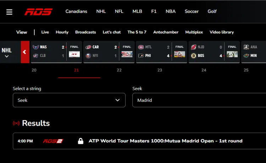Open the hamburger menu
This screenshot has width=266, height=163.
(9, 12)
